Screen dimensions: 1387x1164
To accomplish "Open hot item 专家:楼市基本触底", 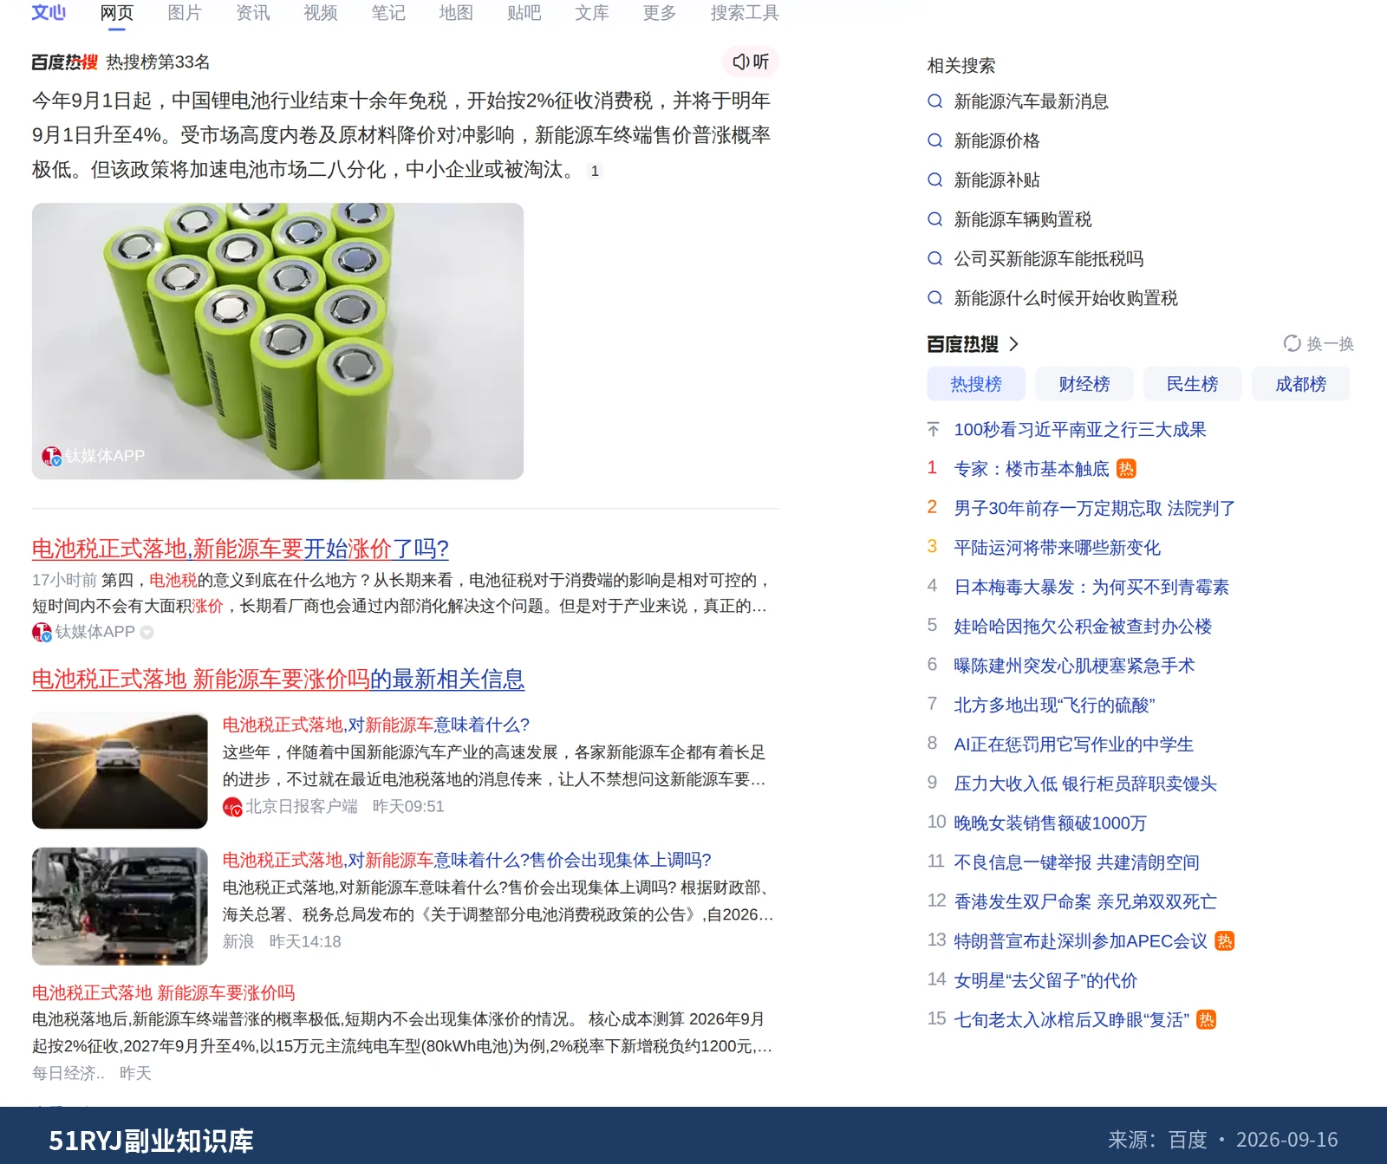I will tap(1032, 469).
